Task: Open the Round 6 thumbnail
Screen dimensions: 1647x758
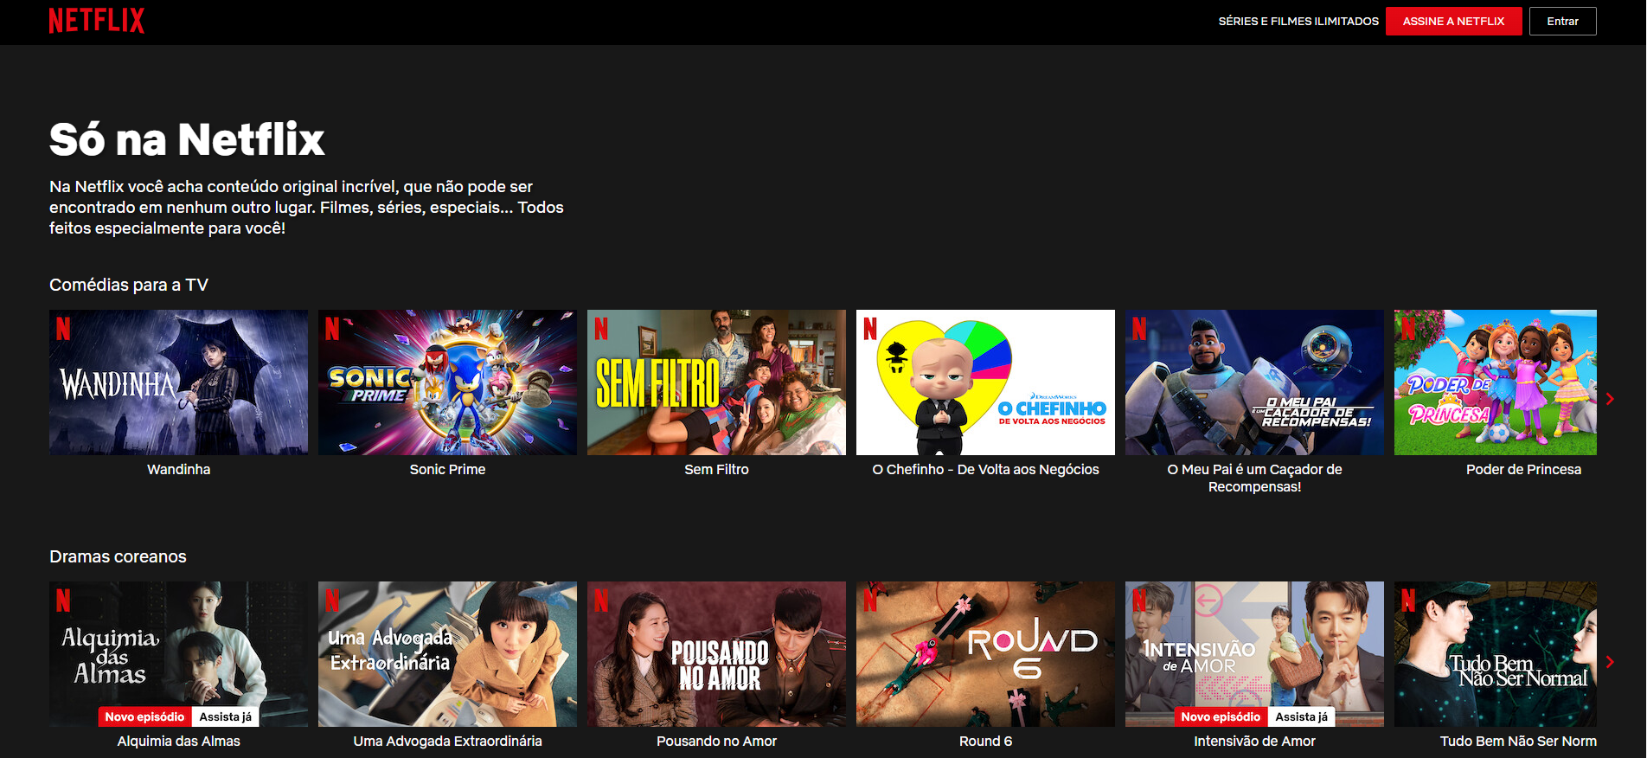Action: (x=985, y=654)
